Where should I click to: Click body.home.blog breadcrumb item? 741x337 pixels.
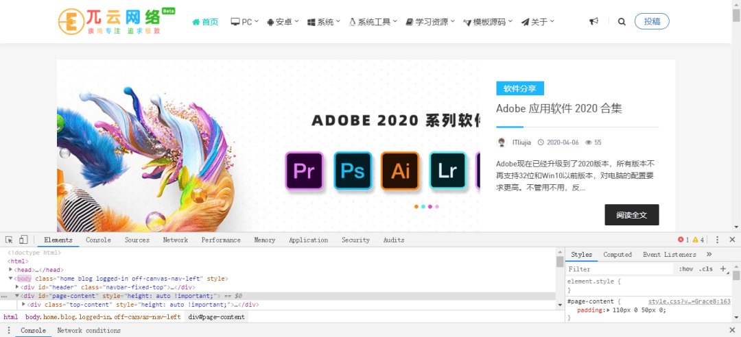(103, 316)
